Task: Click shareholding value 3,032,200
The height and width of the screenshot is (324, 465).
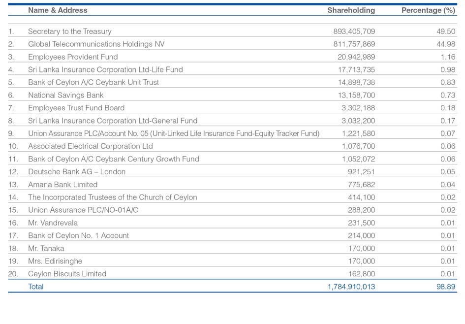Action: pyautogui.click(x=358, y=121)
